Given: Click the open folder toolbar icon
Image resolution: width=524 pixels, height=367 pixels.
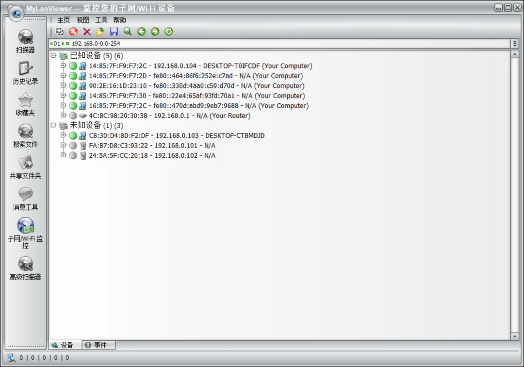Looking at the screenshot, I should [100, 32].
